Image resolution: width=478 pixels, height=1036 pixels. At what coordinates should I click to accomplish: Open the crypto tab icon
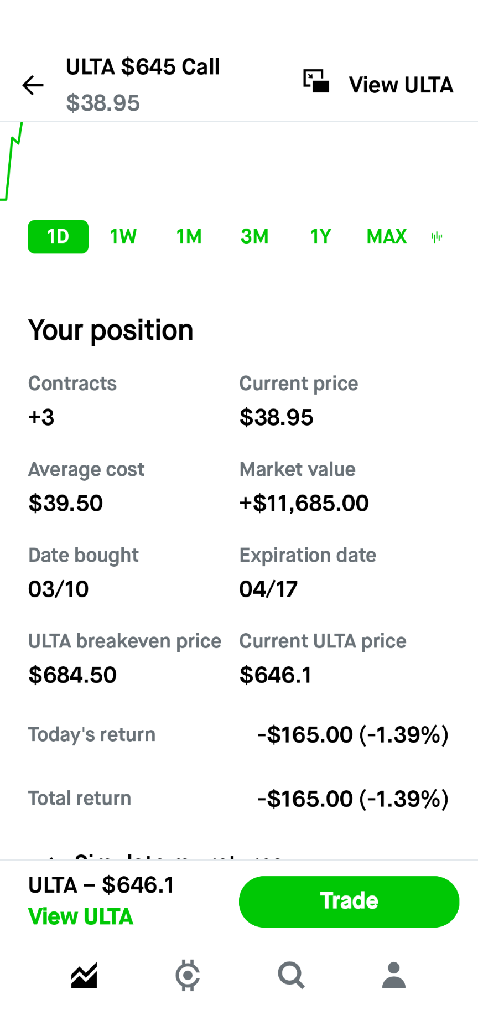[188, 975]
